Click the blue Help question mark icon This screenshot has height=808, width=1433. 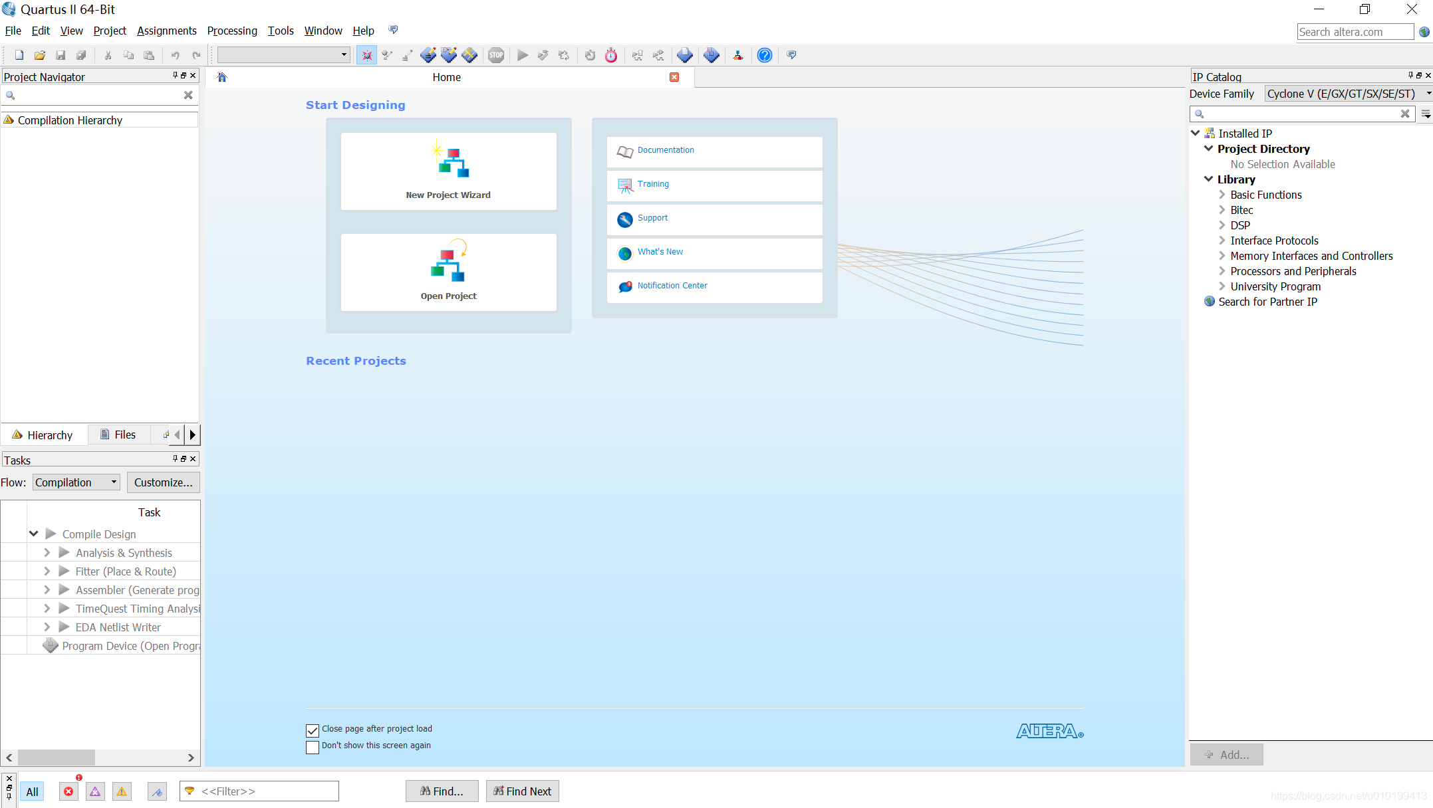point(765,55)
